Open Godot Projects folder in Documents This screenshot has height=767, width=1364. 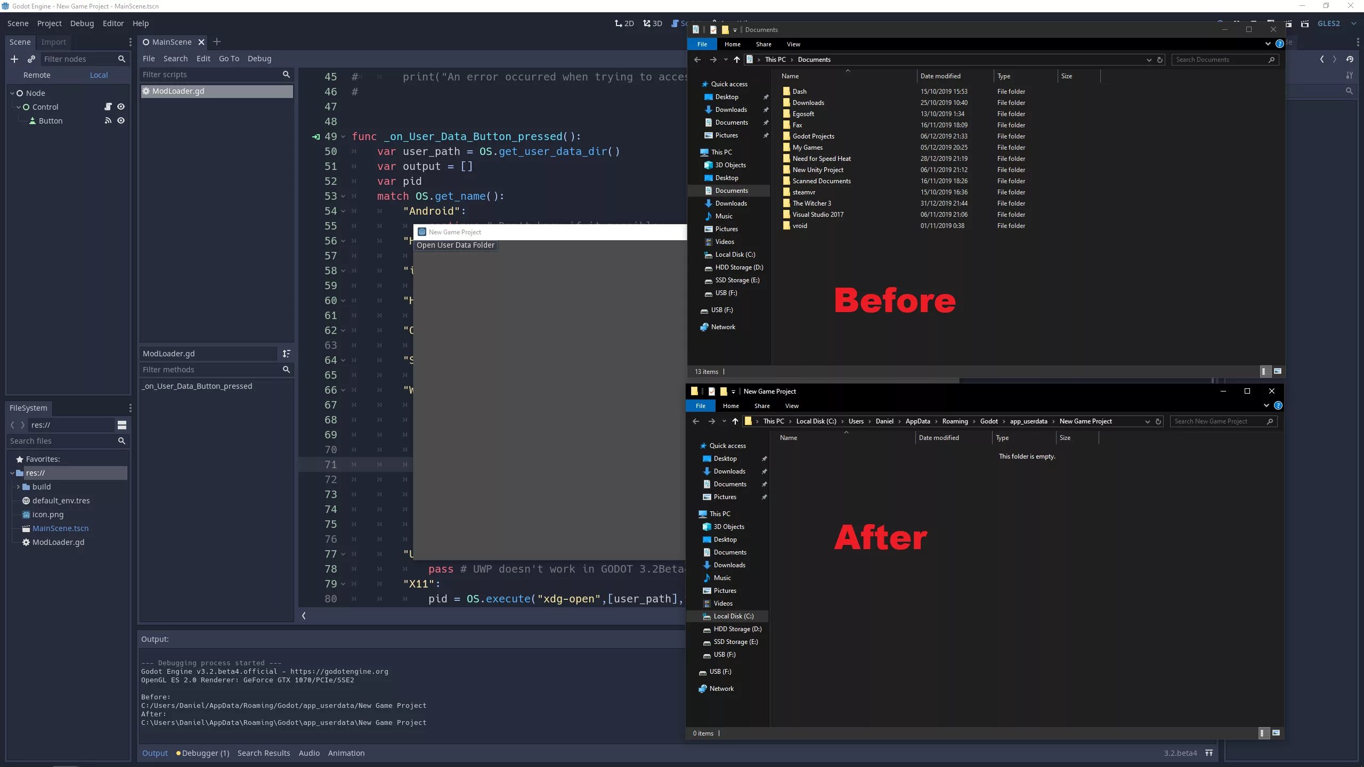(813, 136)
